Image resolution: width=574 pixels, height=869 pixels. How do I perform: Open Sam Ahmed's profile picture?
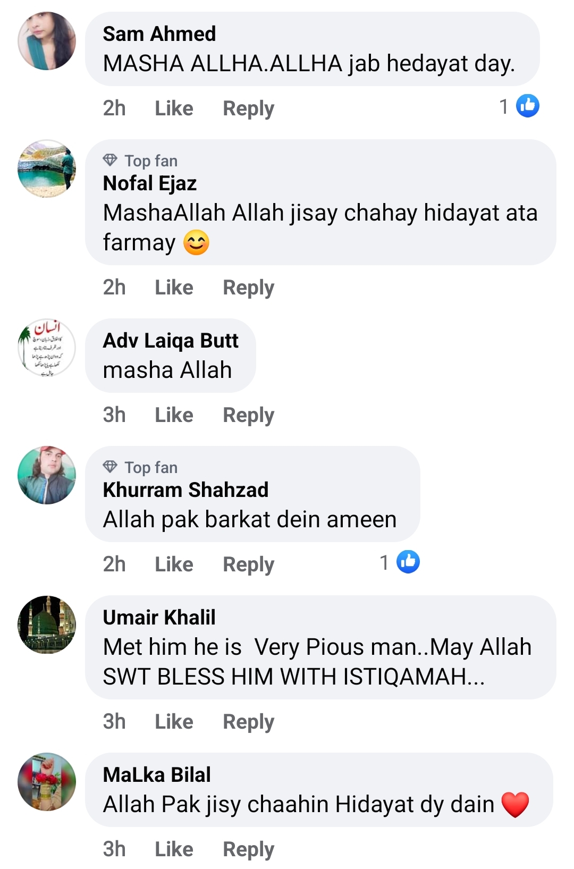[x=47, y=41]
